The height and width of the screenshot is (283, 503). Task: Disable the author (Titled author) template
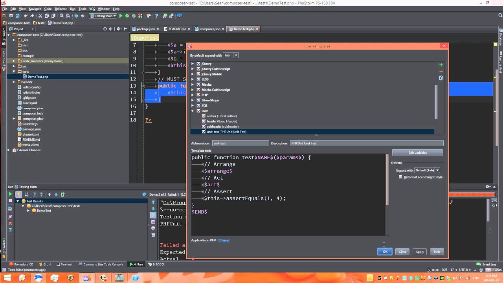[204, 116]
